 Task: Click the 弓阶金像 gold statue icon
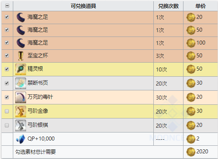tap(20, 111)
